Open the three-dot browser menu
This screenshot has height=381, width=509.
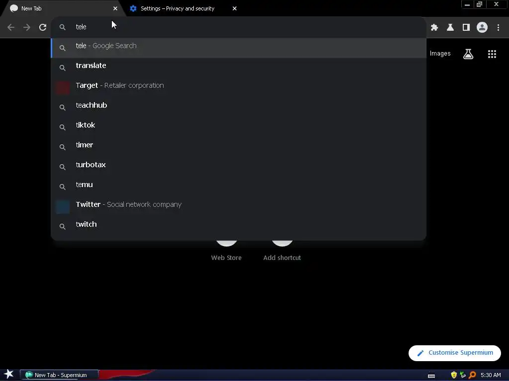click(x=498, y=27)
